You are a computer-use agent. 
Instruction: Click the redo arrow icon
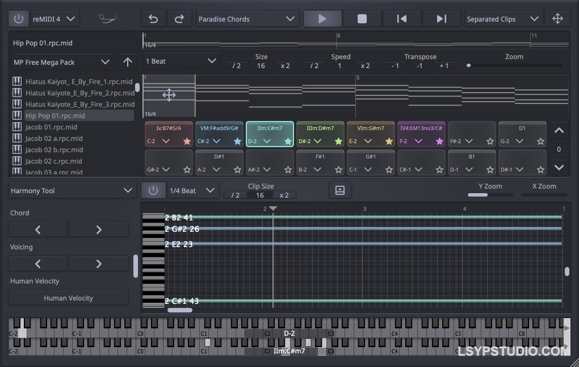179,18
